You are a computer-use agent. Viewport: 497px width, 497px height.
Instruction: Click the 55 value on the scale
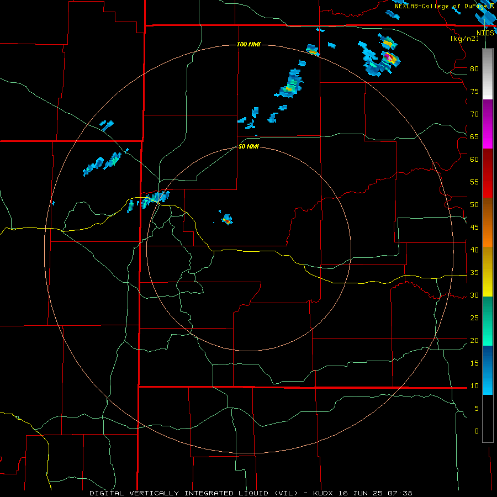tap(474, 182)
